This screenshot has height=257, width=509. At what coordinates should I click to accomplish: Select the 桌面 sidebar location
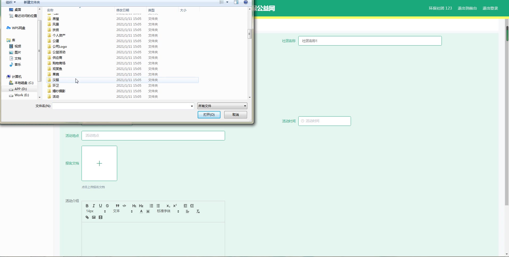click(15, 10)
